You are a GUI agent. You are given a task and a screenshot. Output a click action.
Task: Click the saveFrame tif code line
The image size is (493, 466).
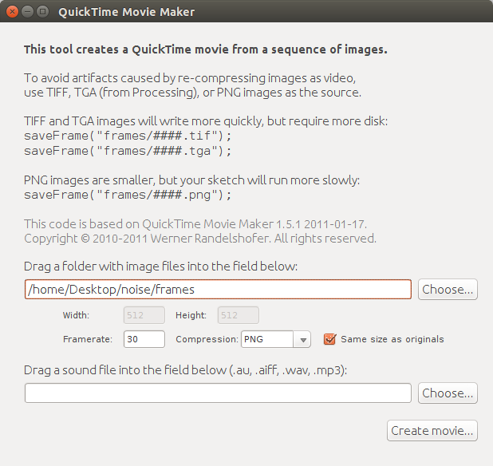click(128, 136)
